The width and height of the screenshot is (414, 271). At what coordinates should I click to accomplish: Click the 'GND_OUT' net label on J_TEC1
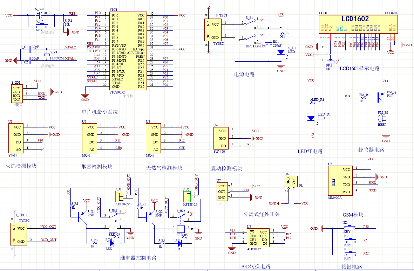coord(48,239)
